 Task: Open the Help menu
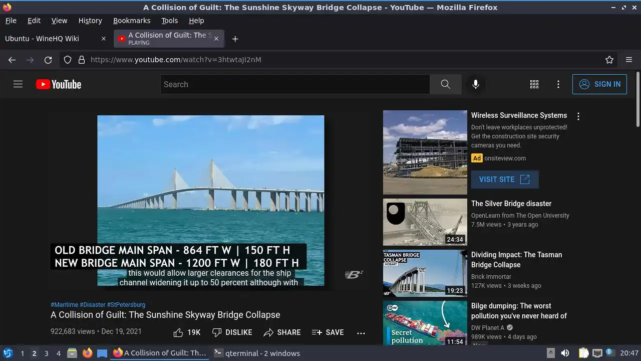tap(196, 21)
